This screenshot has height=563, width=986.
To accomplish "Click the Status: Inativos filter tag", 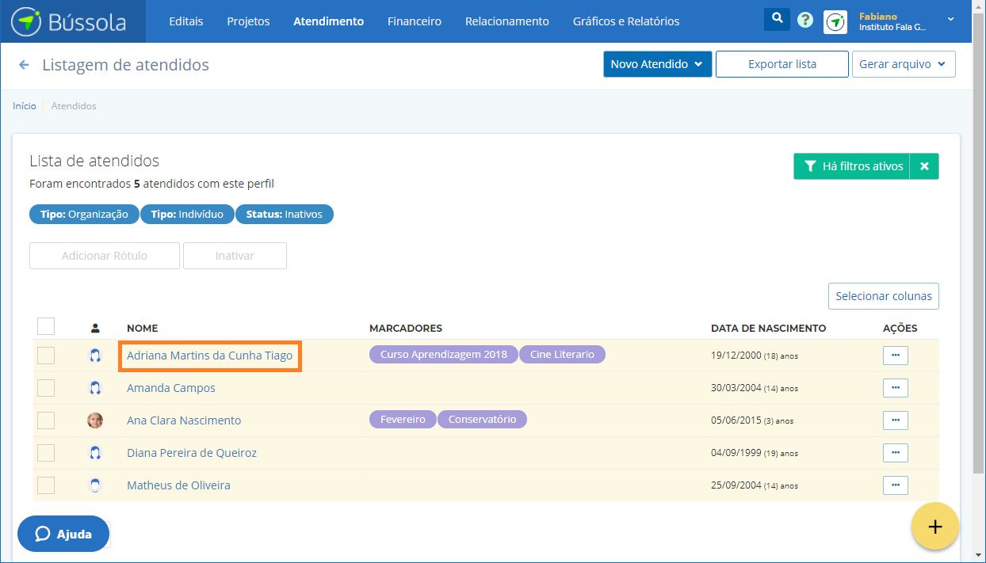I will [x=285, y=214].
